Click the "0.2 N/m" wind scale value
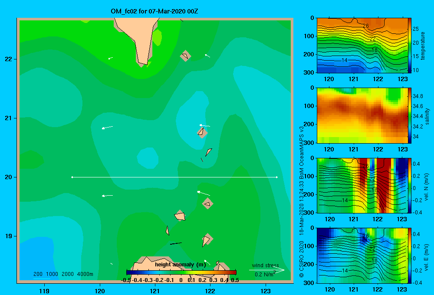 click(x=264, y=275)
